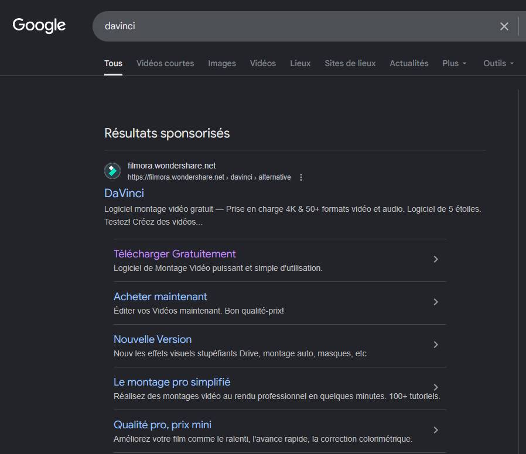526x454 pixels.
Task: Click text Éditer vos Vidéos maintenant
Action: 199,311
